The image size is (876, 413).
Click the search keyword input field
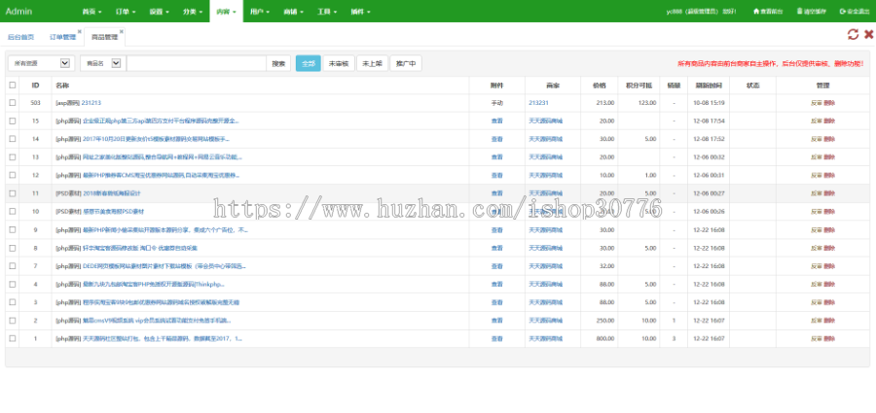click(196, 63)
